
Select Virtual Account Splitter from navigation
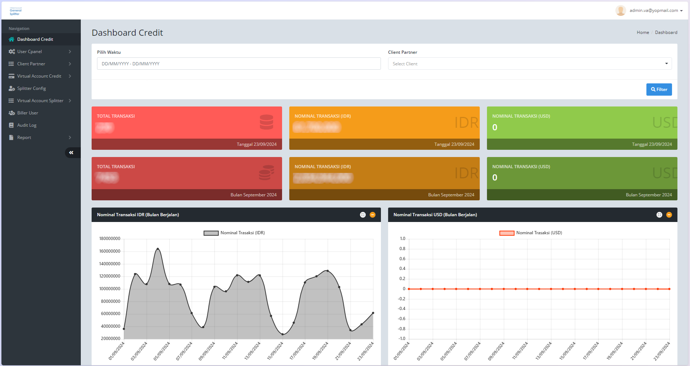coord(40,100)
